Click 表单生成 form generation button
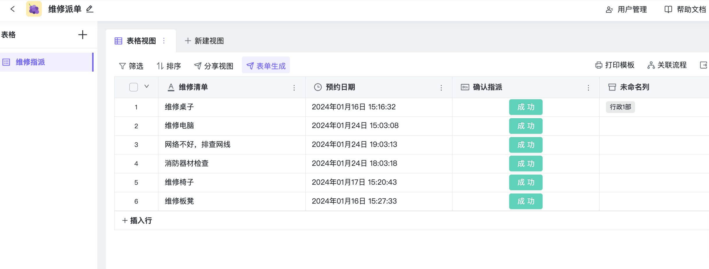The height and width of the screenshot is (269, 709). 266,66
